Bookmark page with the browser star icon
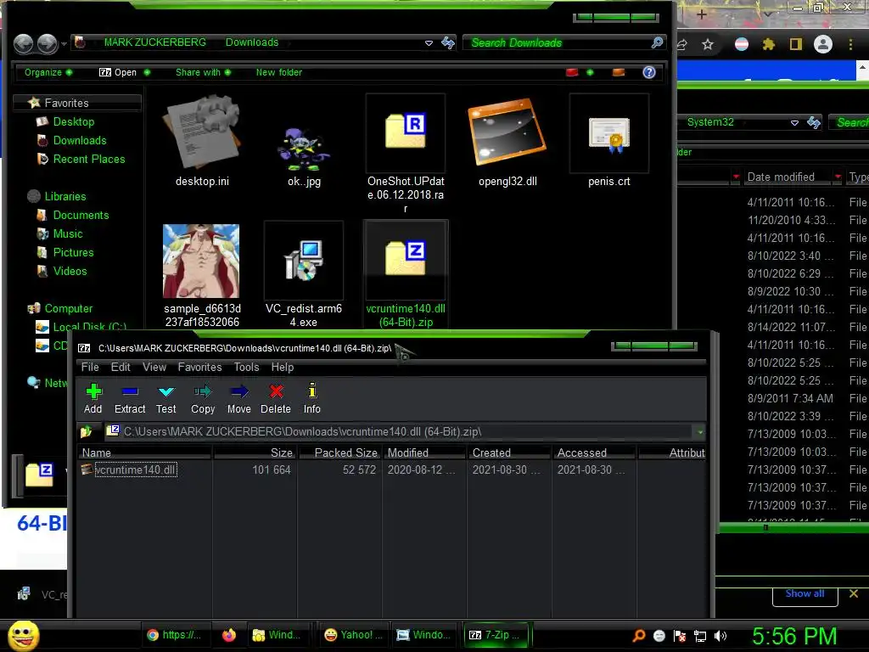 pyautogui.click(x=708, y=44)
